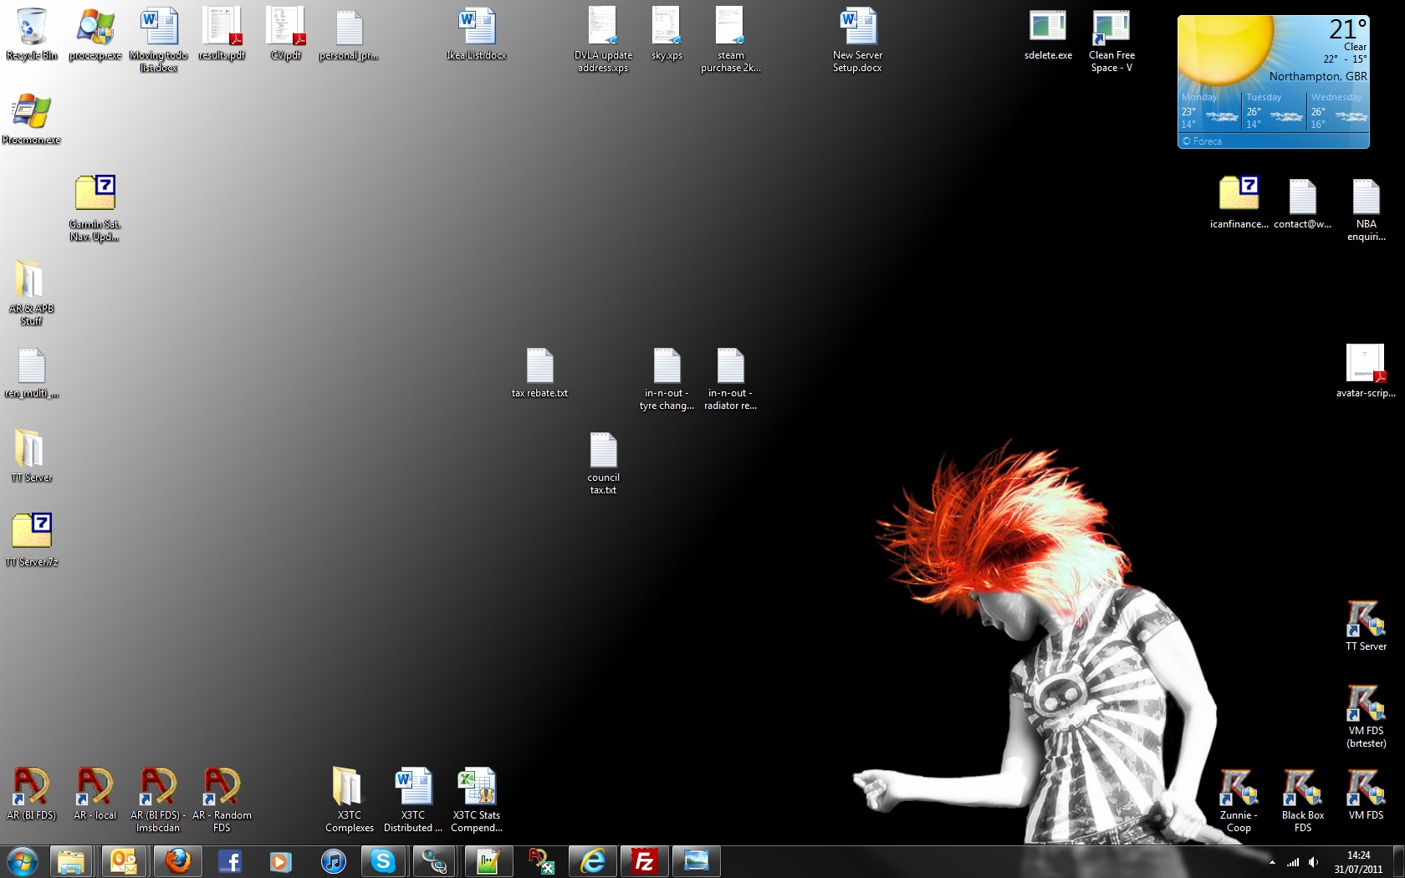Click the volume speaker tray icon
This screenshot has width=1405, height=878.
tap(1313, 862)
